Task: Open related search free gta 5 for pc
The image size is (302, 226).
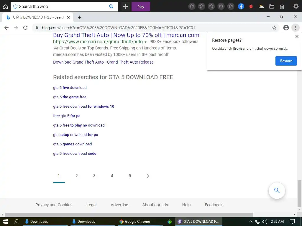Action: [x=67, y=116]
